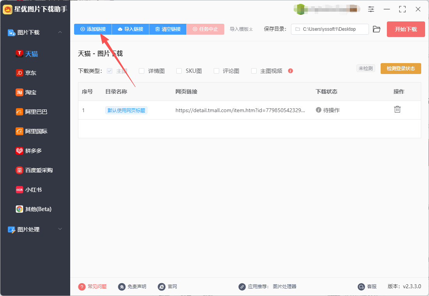The height and width of the screenshot is (296, 429).
Task: Click the 图片处理 section icon
Action: coord(11,229)
